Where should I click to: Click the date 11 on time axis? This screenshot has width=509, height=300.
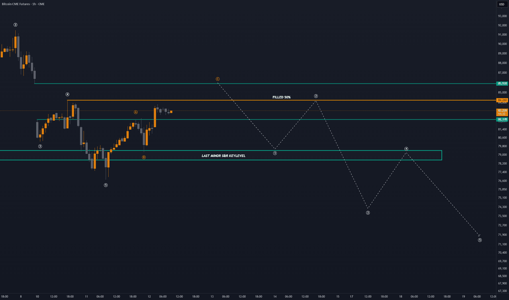pyautogui.click(x=86, y=296)
